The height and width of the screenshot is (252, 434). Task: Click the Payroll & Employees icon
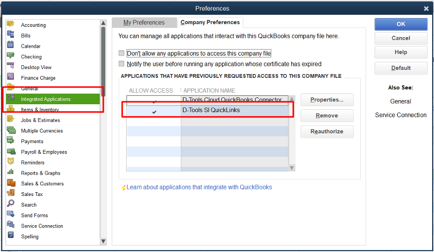pos(11,151)
